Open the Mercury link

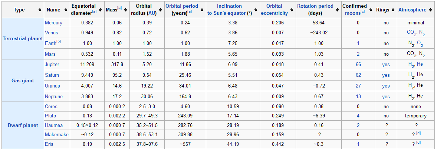pyautogui.click(x=53, y=23)
